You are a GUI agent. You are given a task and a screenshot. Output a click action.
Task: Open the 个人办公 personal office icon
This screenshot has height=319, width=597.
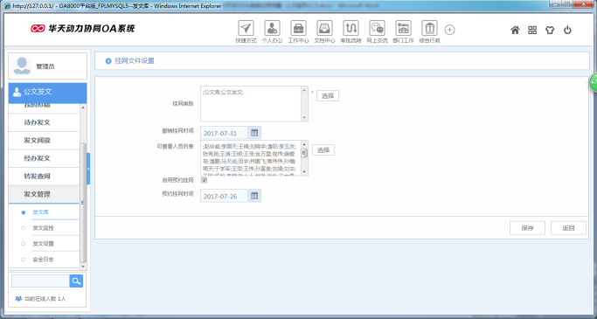(x=272, y=28)
